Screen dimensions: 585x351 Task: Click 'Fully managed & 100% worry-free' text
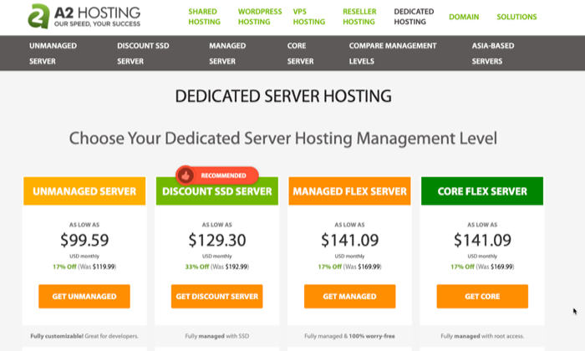(x=349, y=336)
